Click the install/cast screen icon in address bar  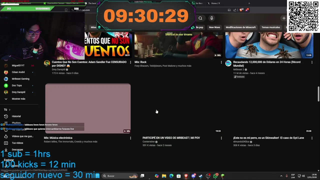coord(229,10)
